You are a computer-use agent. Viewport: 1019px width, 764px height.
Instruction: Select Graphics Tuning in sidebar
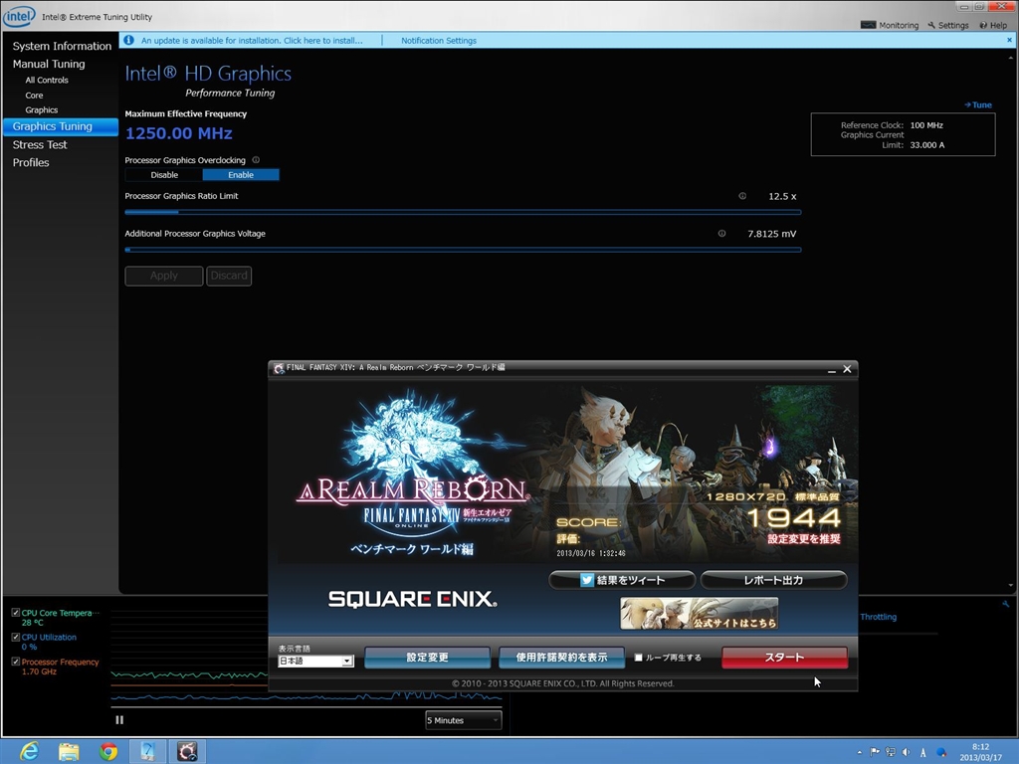point(61,126)
